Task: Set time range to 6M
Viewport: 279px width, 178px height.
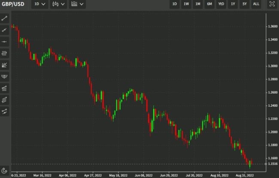Action: tap(209, 4)
